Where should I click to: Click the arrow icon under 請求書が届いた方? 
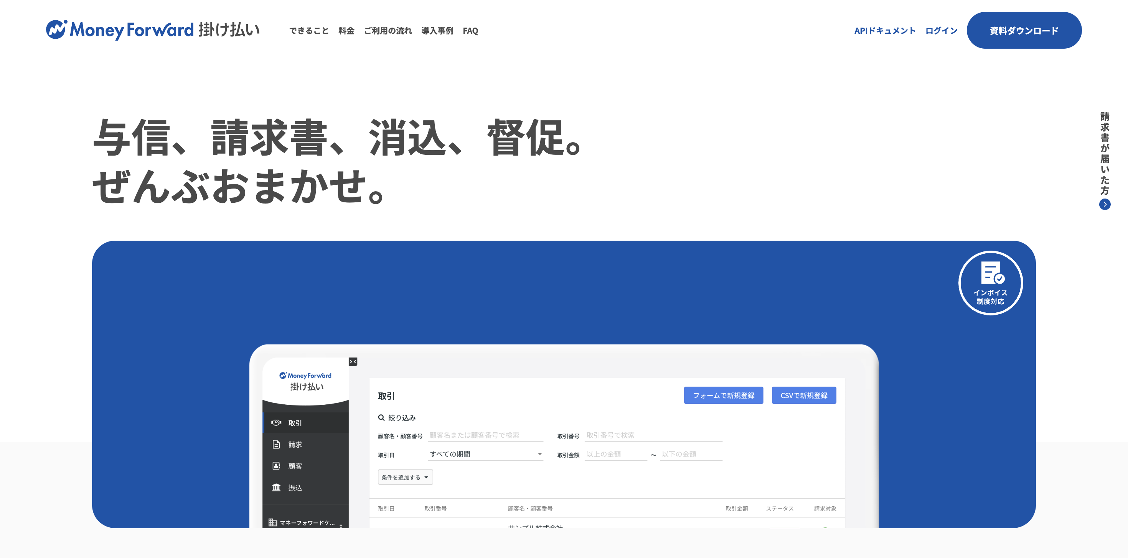pyautogui.click(x=1104, y=204)
